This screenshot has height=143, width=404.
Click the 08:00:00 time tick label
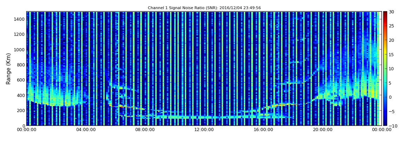(x=144, y=130)
